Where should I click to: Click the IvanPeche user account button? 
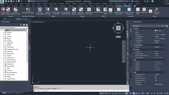point(135,1)
